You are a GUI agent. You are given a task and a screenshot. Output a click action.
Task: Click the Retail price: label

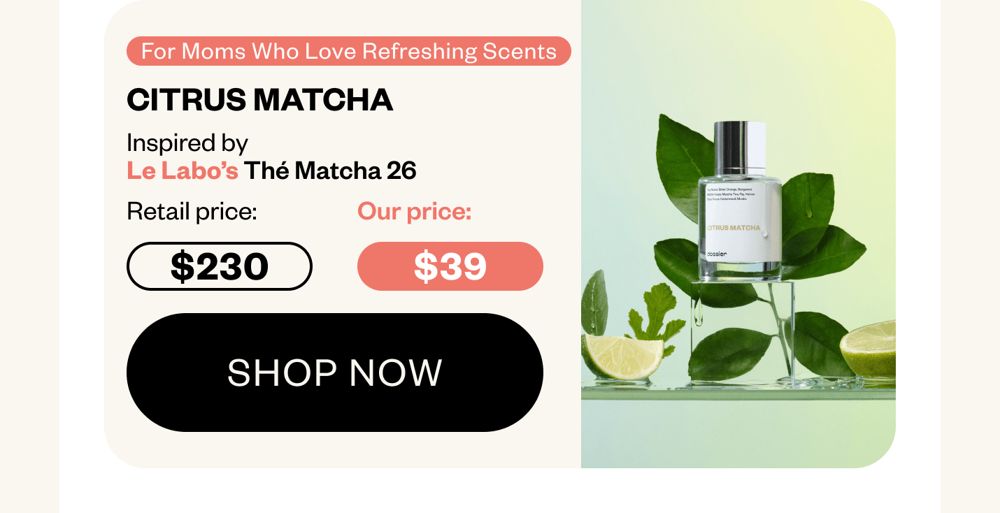tap(192, 211)
